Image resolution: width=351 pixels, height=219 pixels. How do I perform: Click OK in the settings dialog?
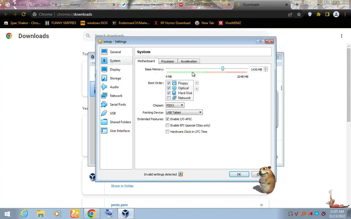point(239,174)
